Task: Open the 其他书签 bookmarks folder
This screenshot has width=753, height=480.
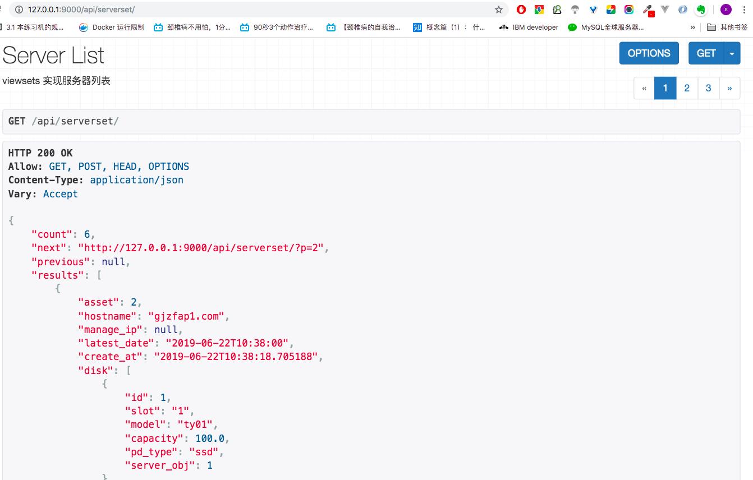Action: click(727, 27)
